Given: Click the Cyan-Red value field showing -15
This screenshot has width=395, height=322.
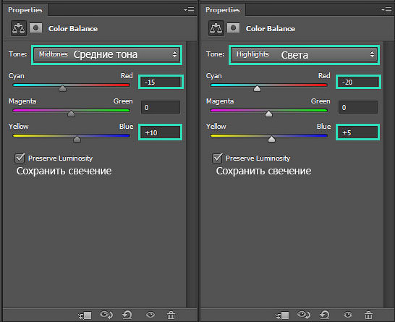Looking at the screenshot, I should [x=161, y=82].
